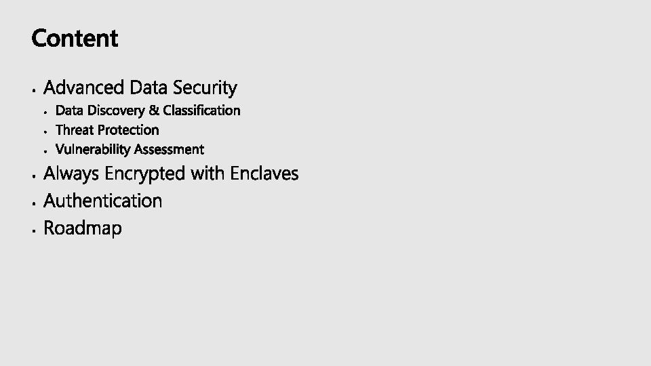Screen dimensions: 651x366
Task: Click the bullet dot before Vulnerability Assessment
Action: [x=45, y=151]
